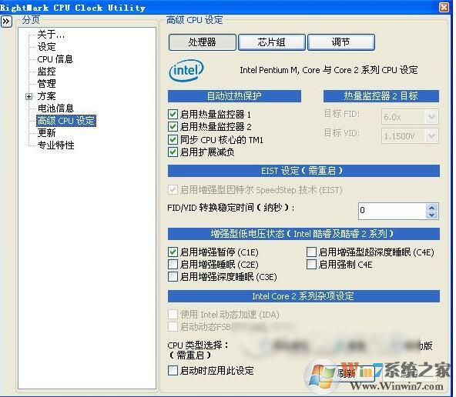Click the 热量监控器 2 目标 header
The width and height of the screenshot is (456, 397).
pyautogui.click(x=381, y=96)
